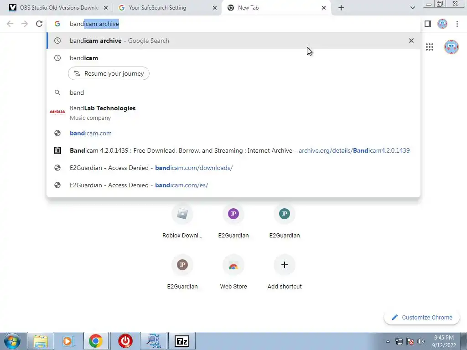
Task: Click the magnifier app taskbar icon
Action: click(154, 341)
